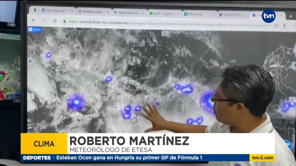The width and height of the screenshot is (296, 166).
Task: Close the "earth :: a global" tab
Action: 178,14
